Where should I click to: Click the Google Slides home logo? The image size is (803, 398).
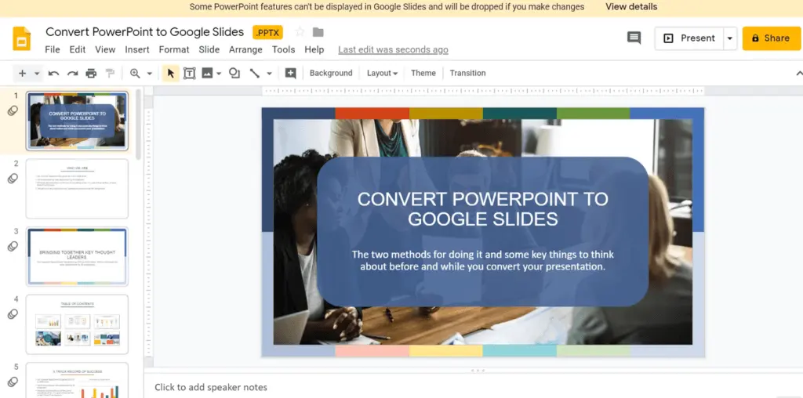(x=21, y=38)
